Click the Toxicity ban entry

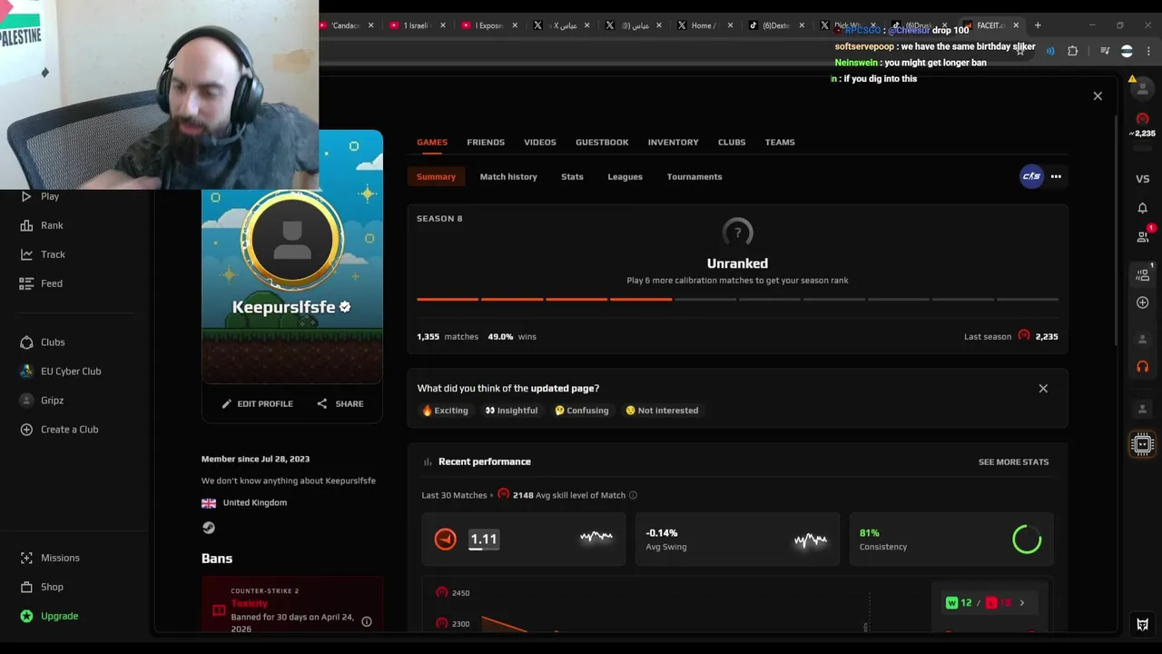[x=292, y=605]
